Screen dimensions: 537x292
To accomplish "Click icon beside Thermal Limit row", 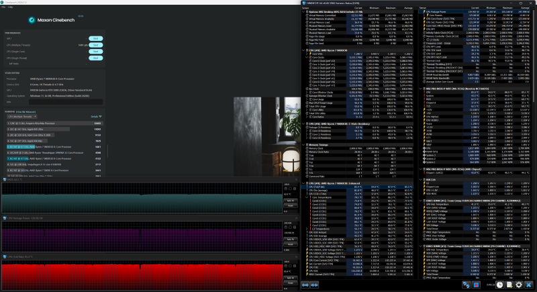I will (x=424, y=61).
